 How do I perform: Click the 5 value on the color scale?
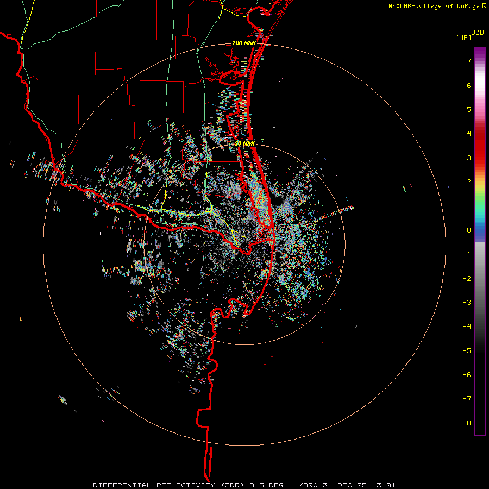(469, 109)
